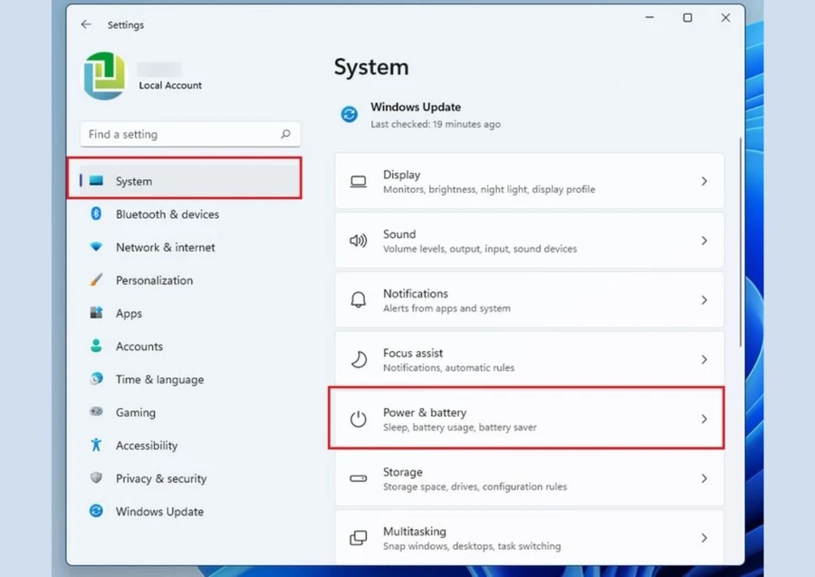Click the Local Account label
This screenshot has height=577, width=815.
click(170, 85)
